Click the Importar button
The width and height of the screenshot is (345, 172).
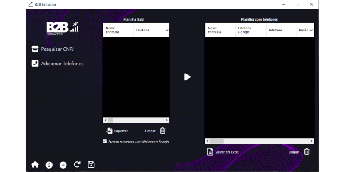[x=121, y=131]
